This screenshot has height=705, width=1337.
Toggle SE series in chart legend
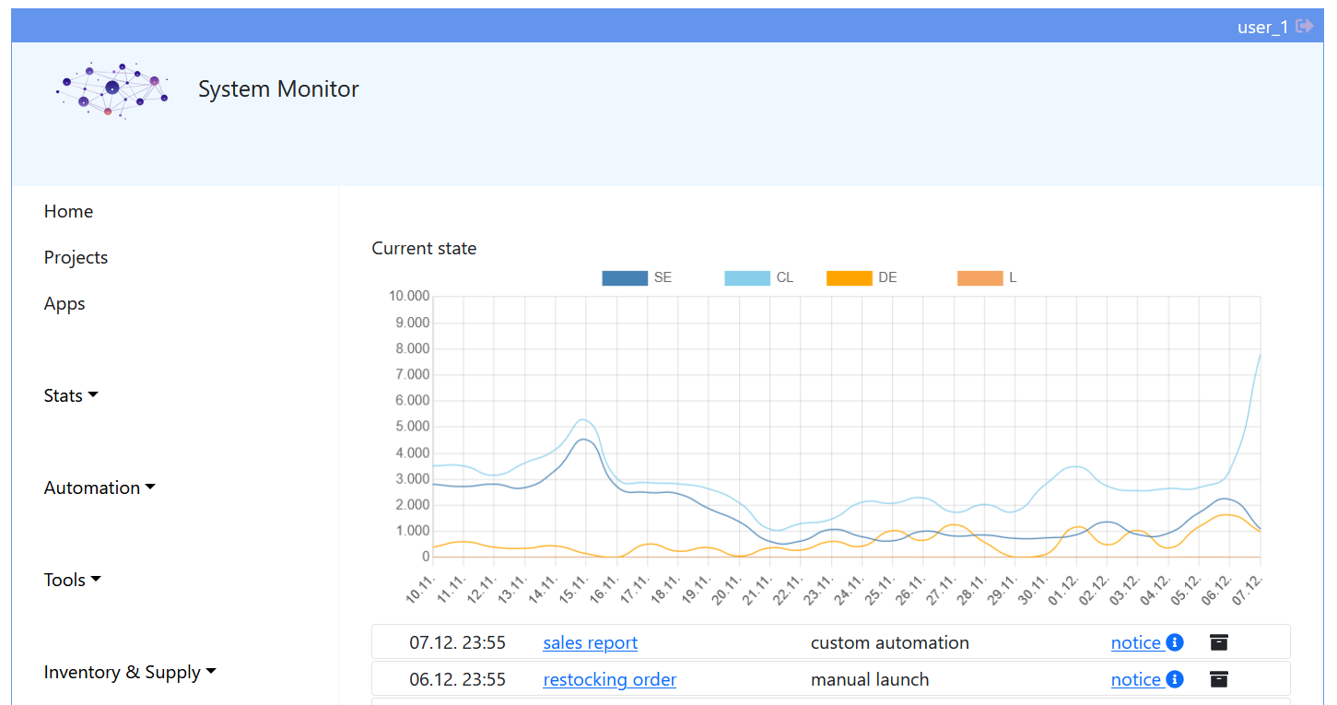(625, 277)
